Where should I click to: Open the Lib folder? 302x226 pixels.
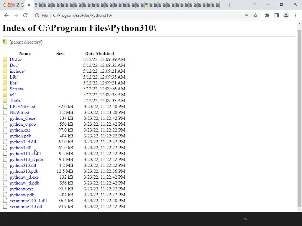click(14, 77)
